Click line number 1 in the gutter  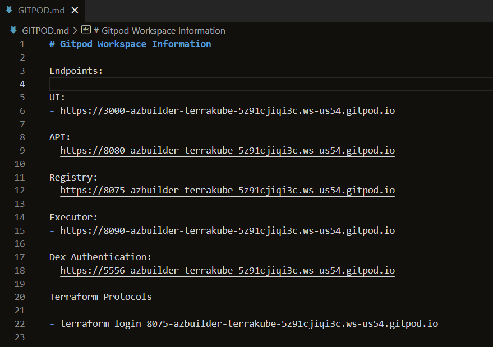(x=22, y=44)
